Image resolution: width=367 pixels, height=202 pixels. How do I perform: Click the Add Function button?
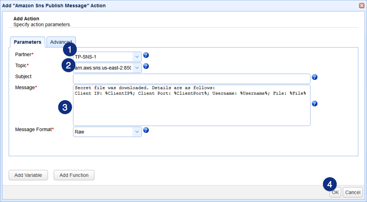click(x=74, y=175)
